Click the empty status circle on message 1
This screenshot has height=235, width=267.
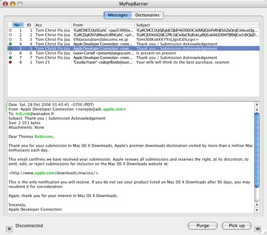[x=10, y=30]
